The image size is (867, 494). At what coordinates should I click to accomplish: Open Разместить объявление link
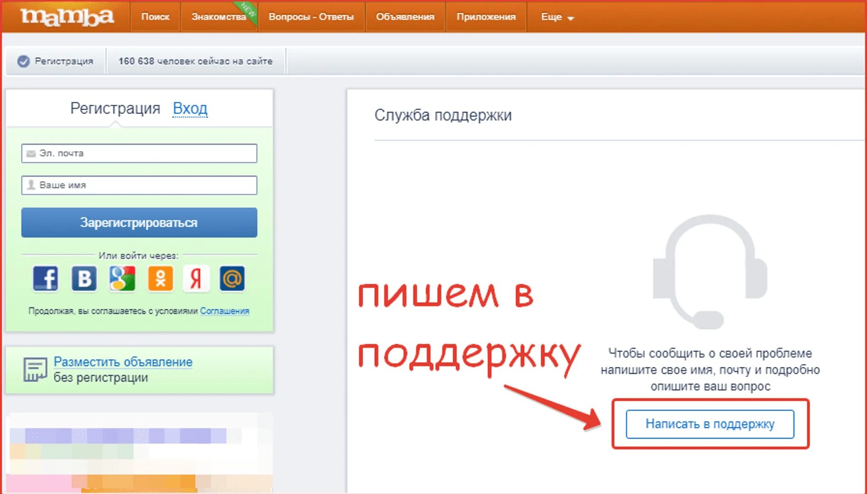click(x=123, y=362)
